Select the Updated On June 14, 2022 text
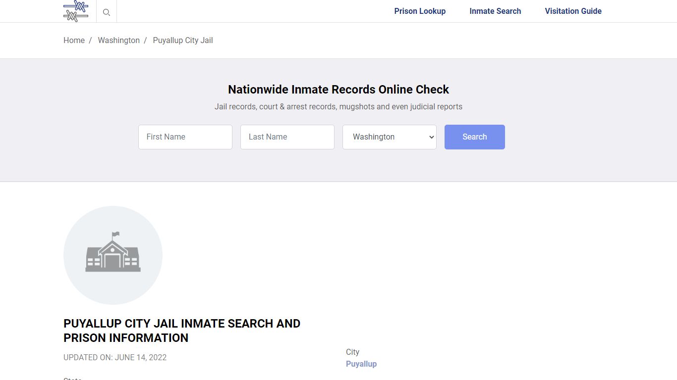Screen dimensions: 677x380 pyautogui.click(x=115, y=357)
